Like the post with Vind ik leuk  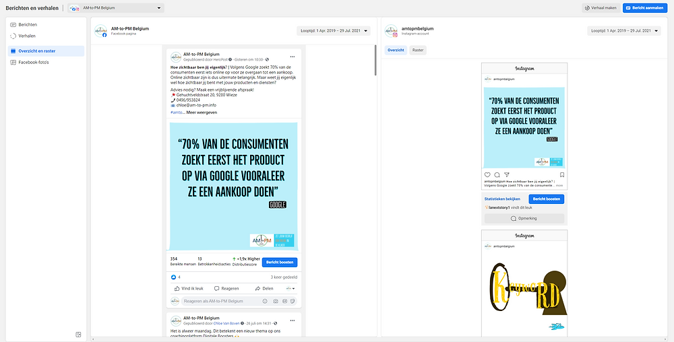click(189, 288)
